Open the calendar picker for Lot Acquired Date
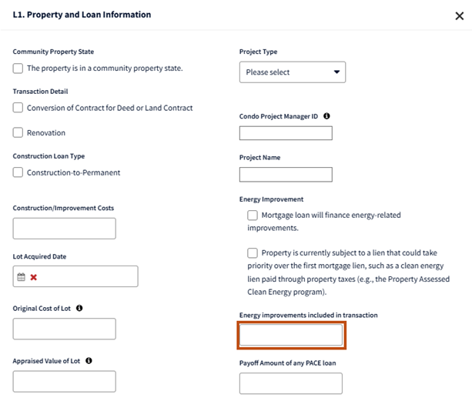This screenshot has height=401, width=472. tap(22, 277)
